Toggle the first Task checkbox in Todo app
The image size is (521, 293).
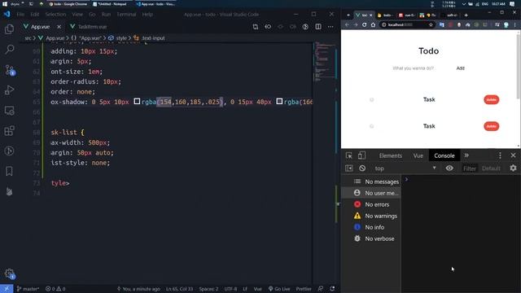click(x=372, y=99)
